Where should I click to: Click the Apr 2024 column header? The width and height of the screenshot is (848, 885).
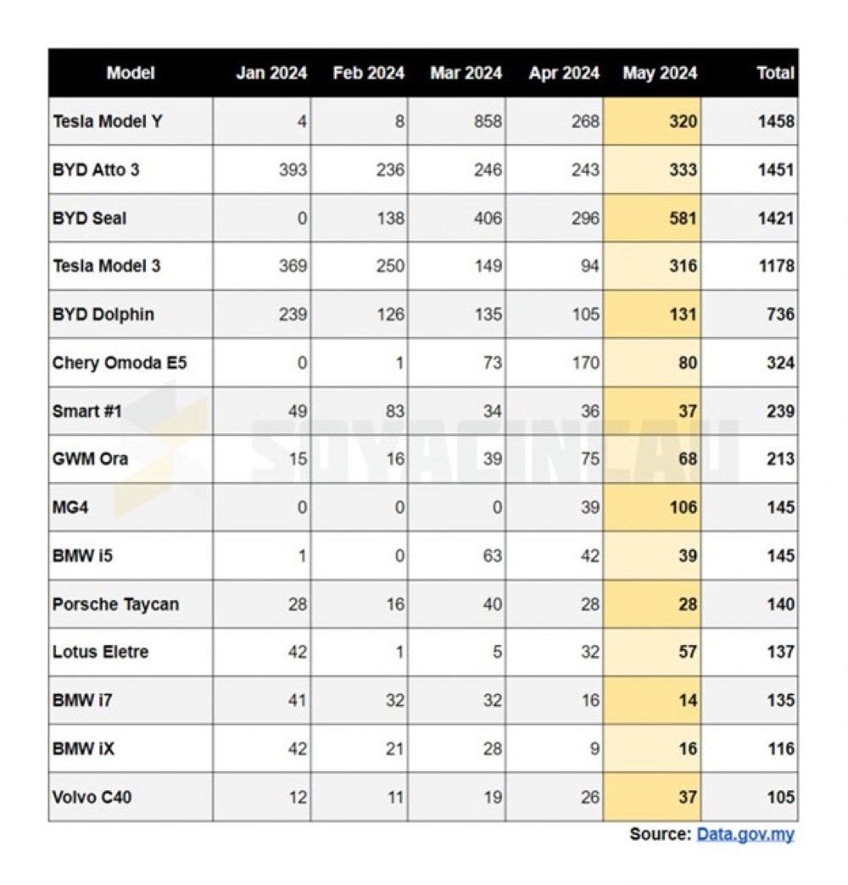coord(564,73)
